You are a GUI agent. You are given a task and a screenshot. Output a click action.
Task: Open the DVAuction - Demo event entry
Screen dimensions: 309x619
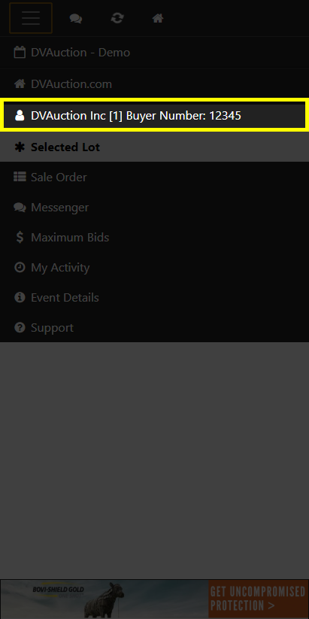click(x=154, y=53)
